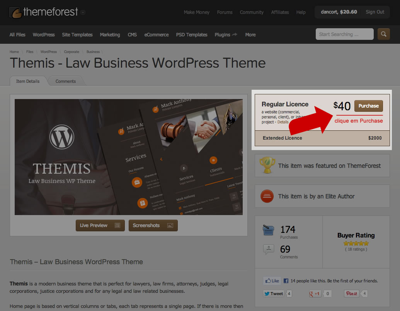Click the search magnifier button
The height and width of the screenshot is (311, 400).
pyautogui.click(x=383, y=34)
